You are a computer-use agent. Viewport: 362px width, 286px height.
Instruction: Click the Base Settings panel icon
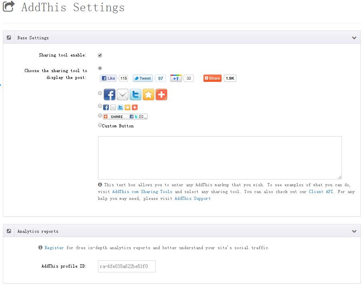(x=9, y=38)
